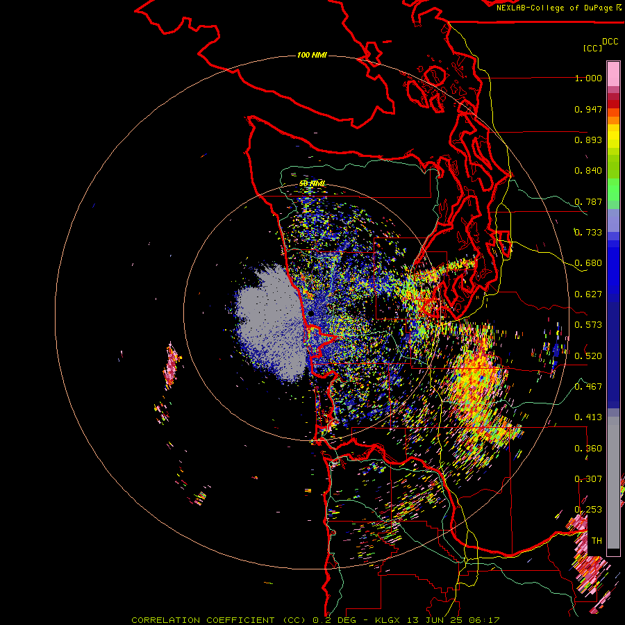Select the 0.627 scale value

coord(588,294)
